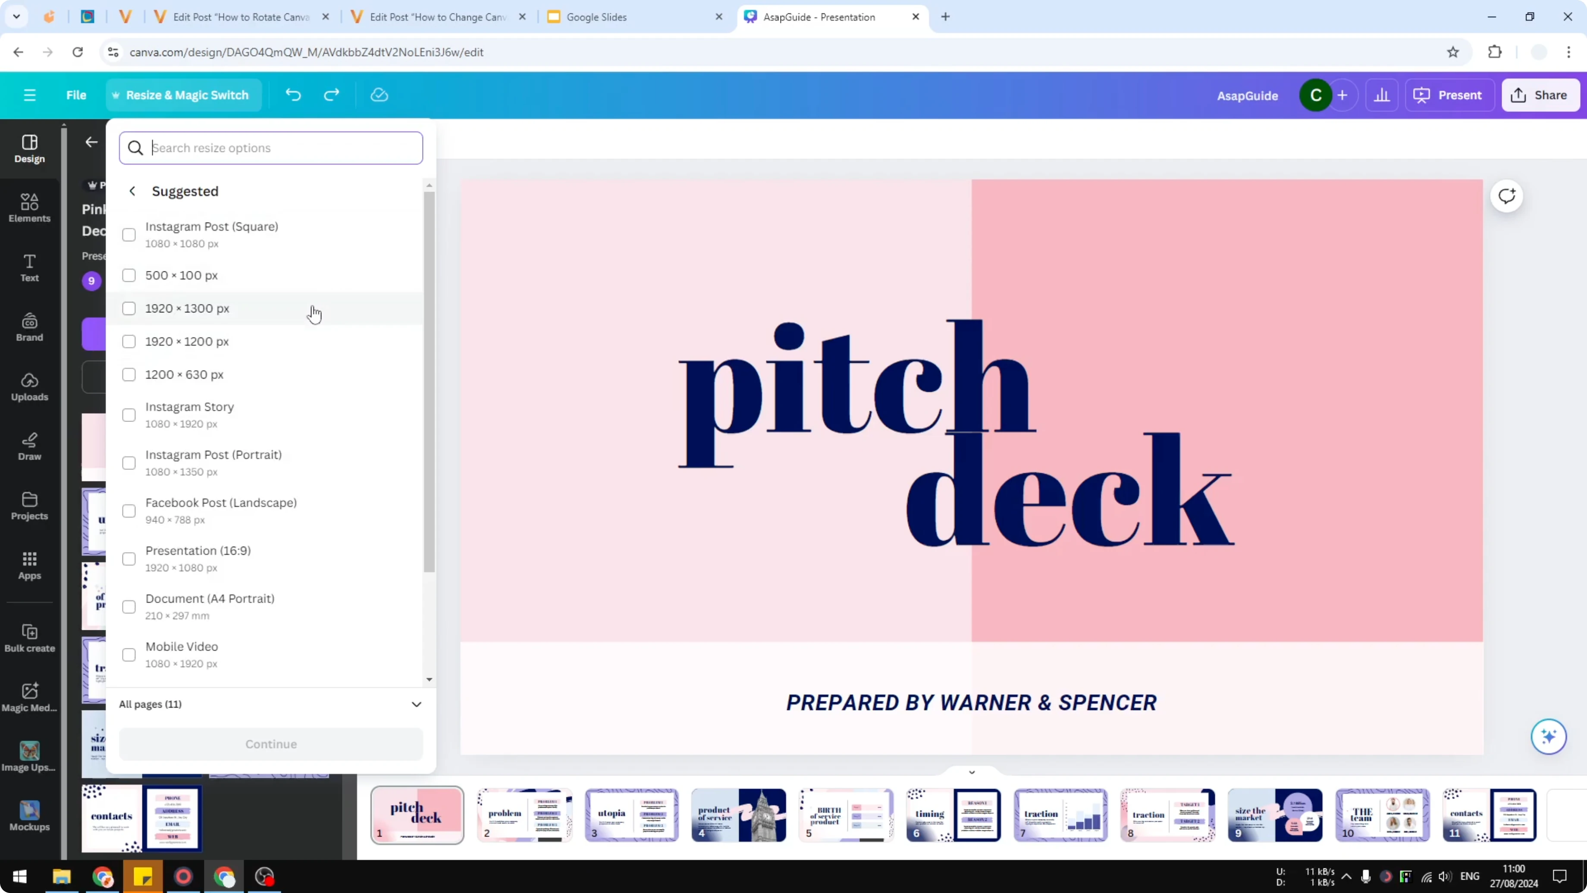Bookmark this page with star icon
Viewport: 1587px width, 893px height.
click(1453, 52)
